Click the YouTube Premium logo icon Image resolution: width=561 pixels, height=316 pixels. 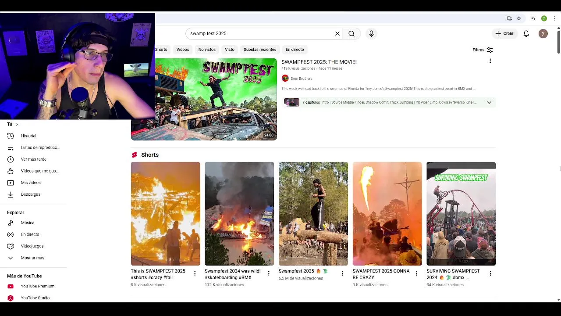pyautogui.click(x=11, y=286)
